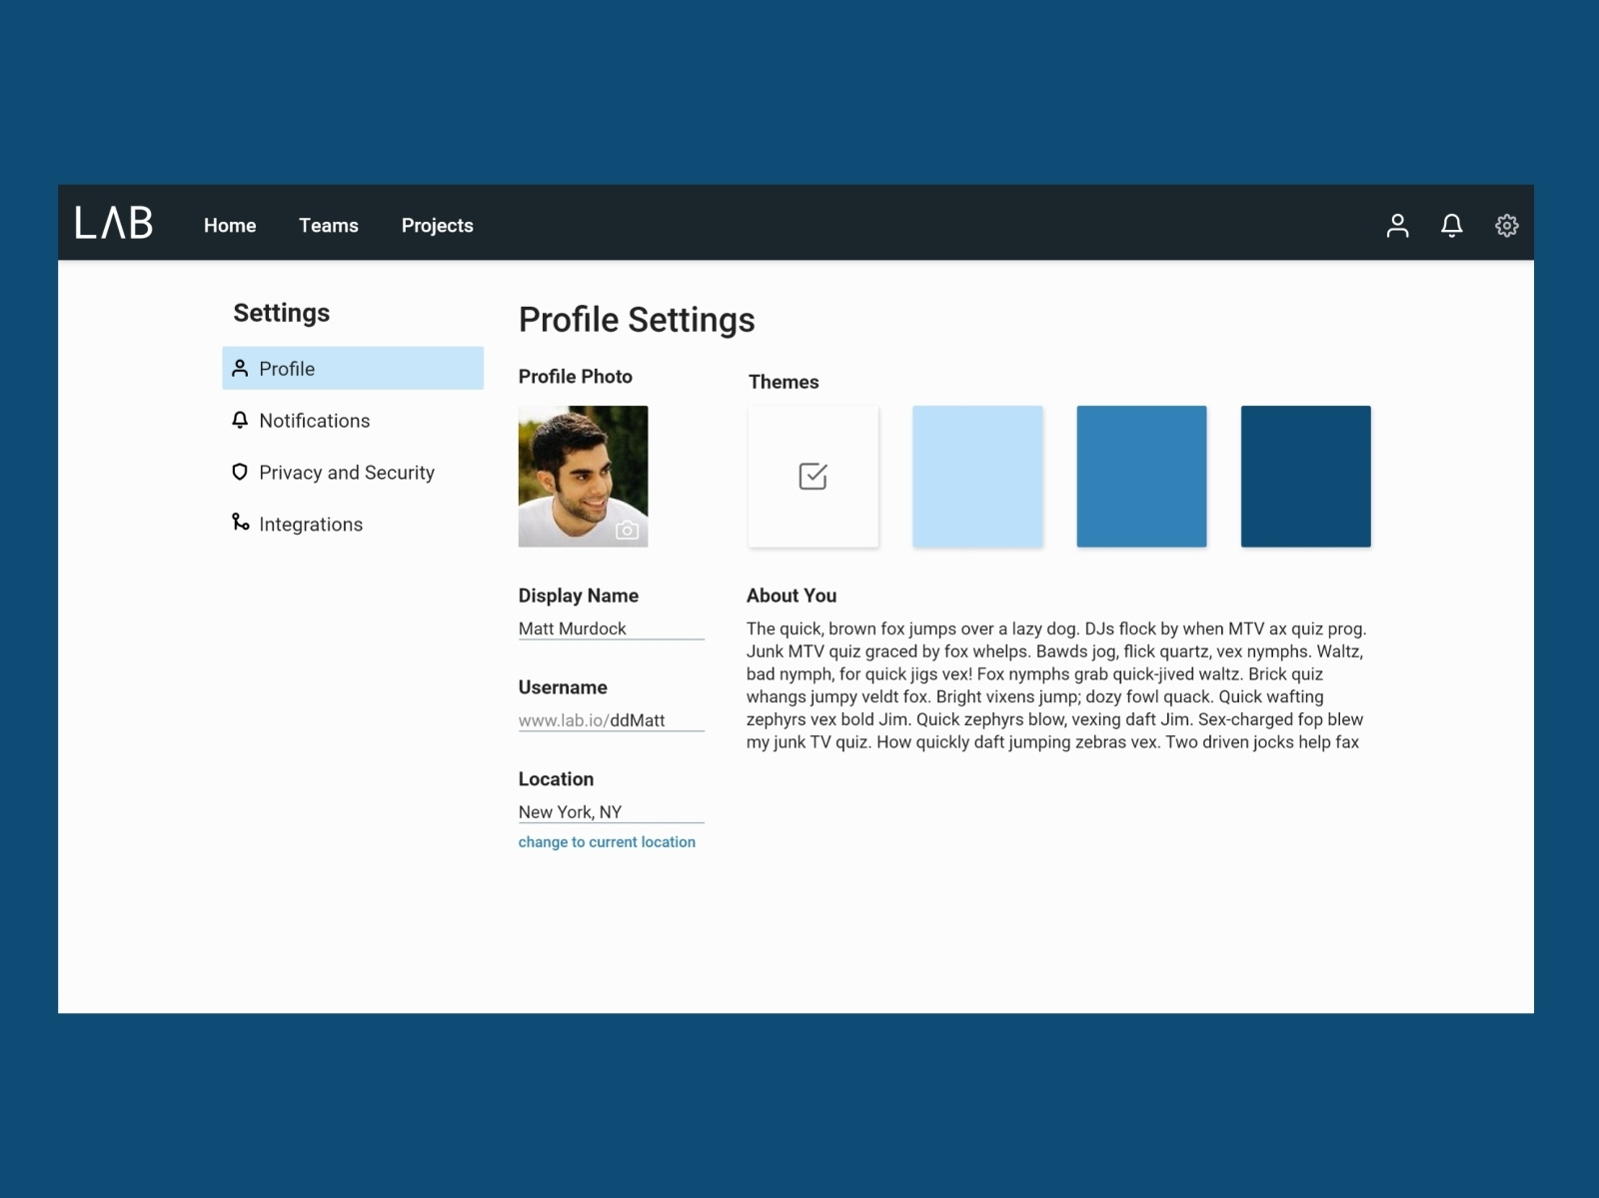Open the Teams page from the navigation

tap(328, 226)
